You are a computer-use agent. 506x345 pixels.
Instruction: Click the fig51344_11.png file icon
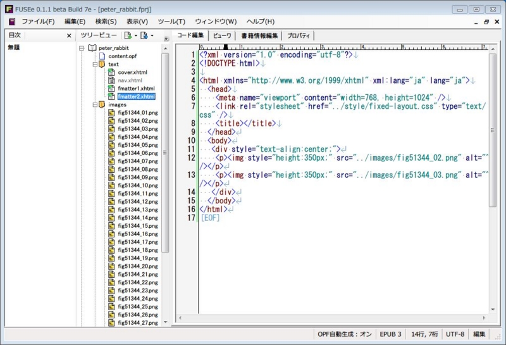pyautogui.click(x=111, y=193)
